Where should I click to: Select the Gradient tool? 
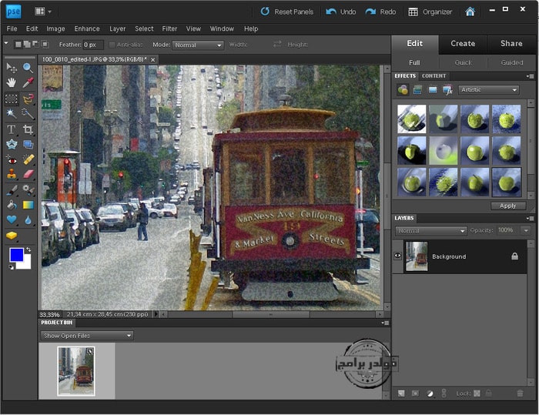(28, 206)
